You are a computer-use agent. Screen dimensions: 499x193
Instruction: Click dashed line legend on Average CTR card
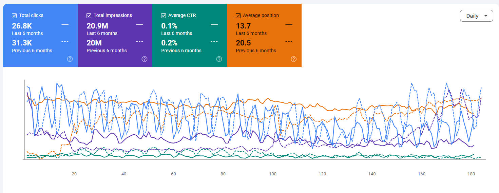pos(214,42)
